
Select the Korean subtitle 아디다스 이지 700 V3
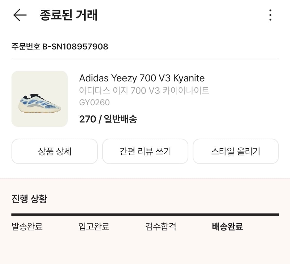click(144, 90)
